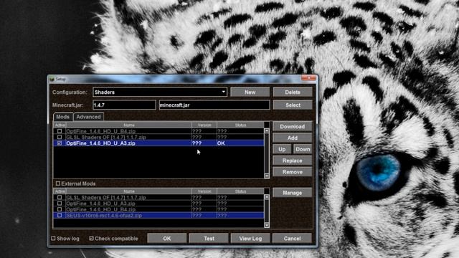Select SEUS-v10rc6 row name in External Mods
The image size is (459, 258).
click(104, 215)
